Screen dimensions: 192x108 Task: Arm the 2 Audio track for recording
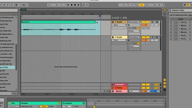[x=157, y=37]
